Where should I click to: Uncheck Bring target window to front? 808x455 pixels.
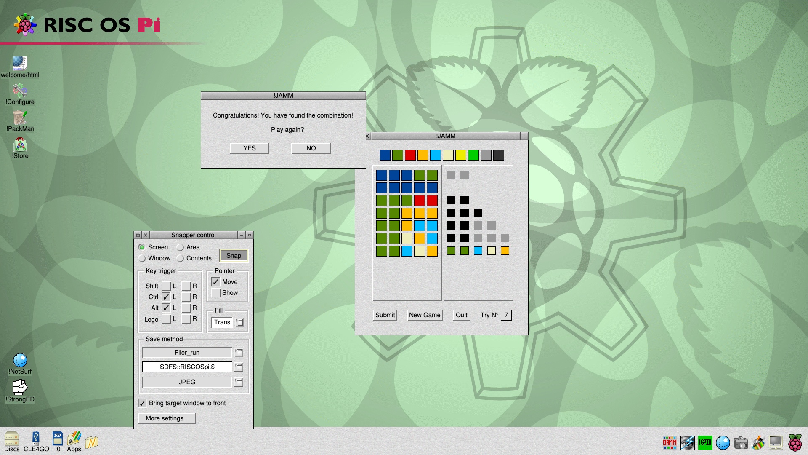(142, 403)
